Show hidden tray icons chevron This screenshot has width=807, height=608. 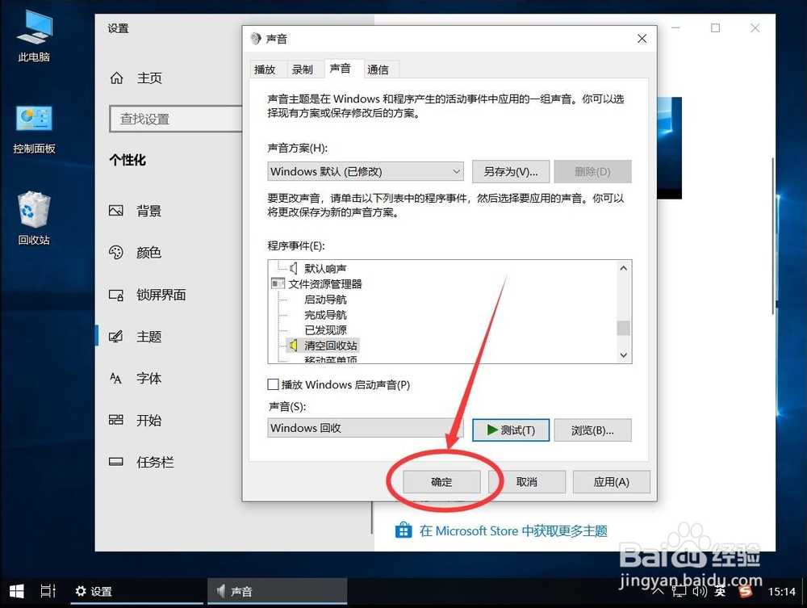pyautogui.click(x=659, y=592)
